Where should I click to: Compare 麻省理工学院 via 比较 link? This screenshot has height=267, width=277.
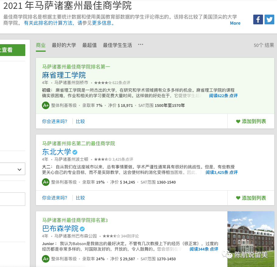tap(80, 121)
